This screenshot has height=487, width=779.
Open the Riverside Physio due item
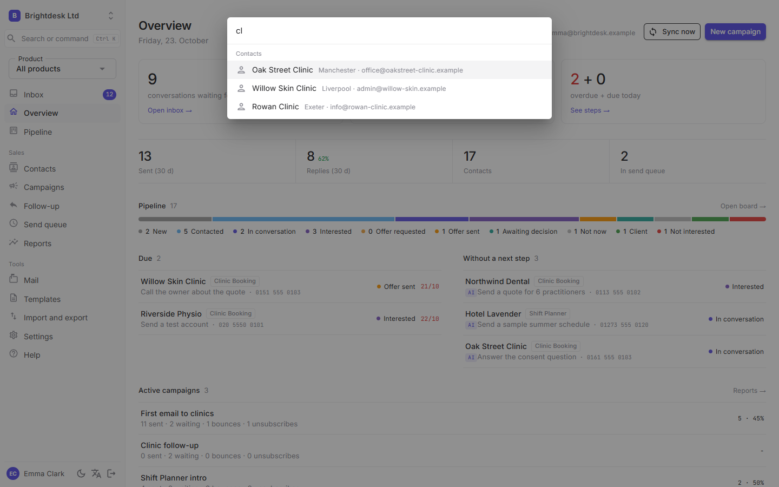click(290, 319)
